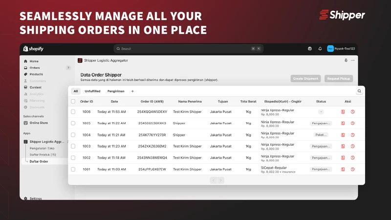Switch to the All tab
This screenshot has width=391, height=220.
pyautogui.click(x=76, y=91)
